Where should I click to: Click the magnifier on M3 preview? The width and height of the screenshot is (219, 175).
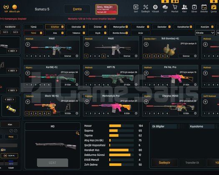78,133
